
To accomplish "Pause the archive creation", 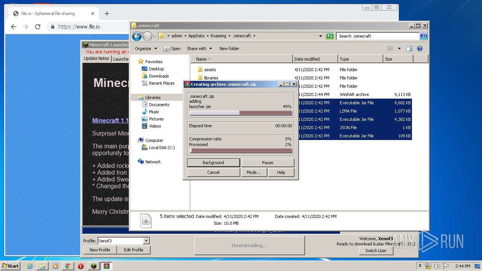I will tap(267, 163).
